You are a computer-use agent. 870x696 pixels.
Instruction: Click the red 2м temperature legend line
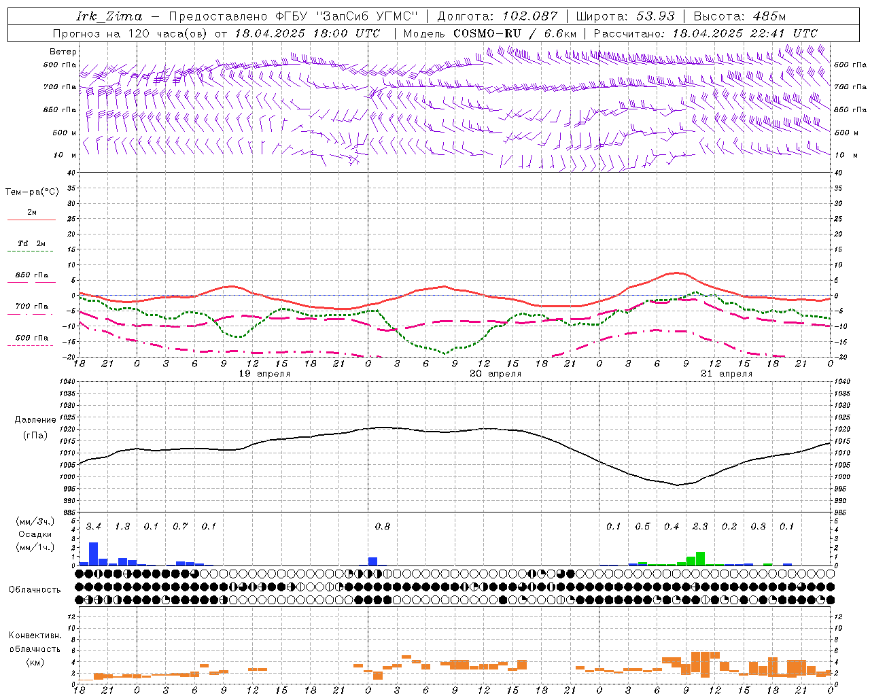(x=31, y=220)
